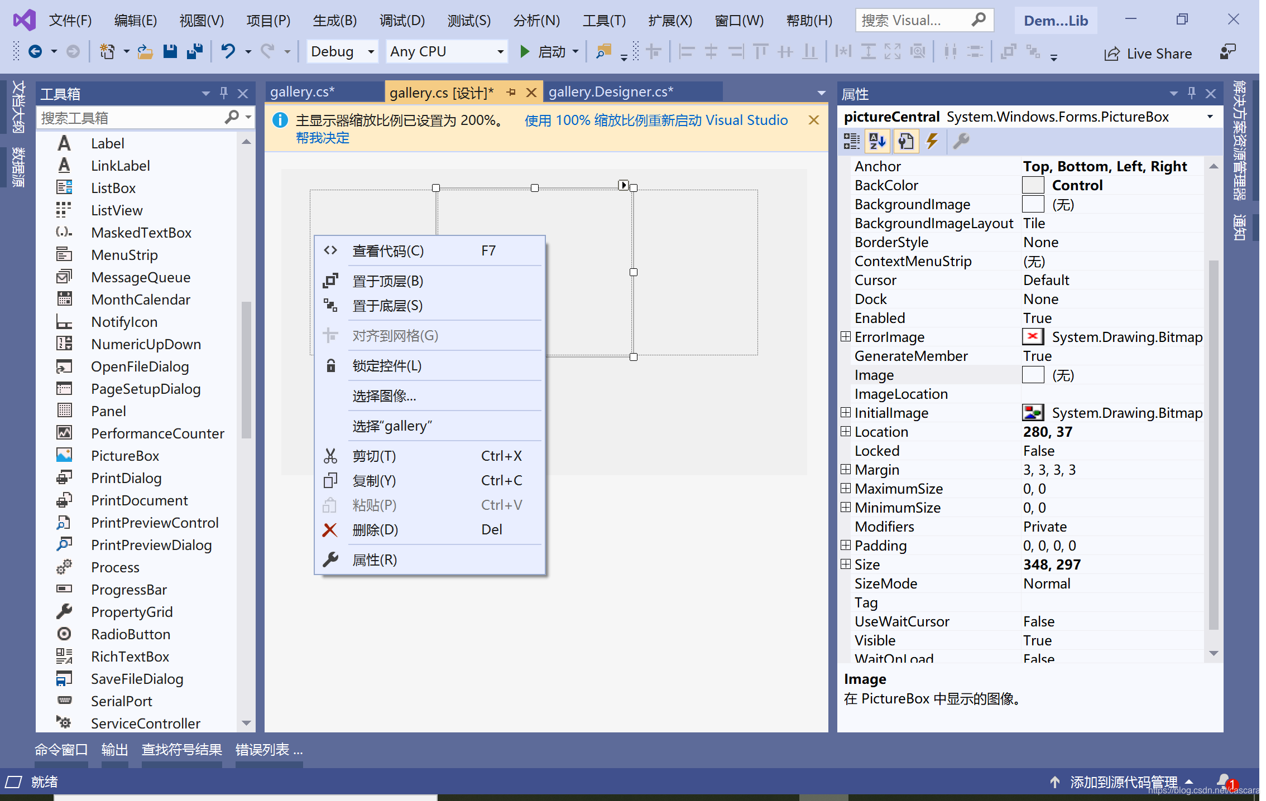
Task: Select the Any CPU platform dropdown
Action: 443,52
